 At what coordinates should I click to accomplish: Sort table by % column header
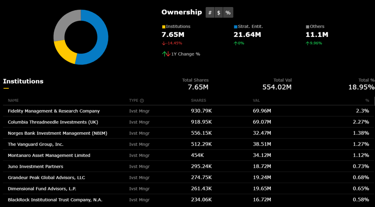pos(367,100)
